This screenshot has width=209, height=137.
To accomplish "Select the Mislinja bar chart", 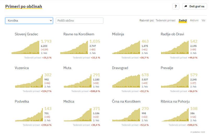I will [x=123, y=47].
